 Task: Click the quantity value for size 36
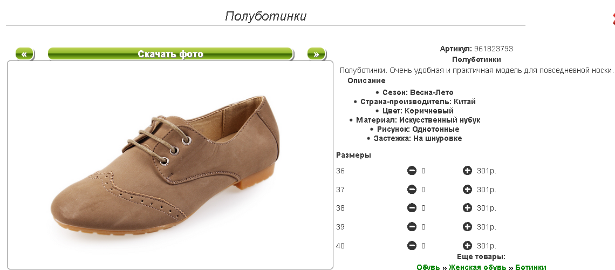pyautogui.click(x=423, y=171)
